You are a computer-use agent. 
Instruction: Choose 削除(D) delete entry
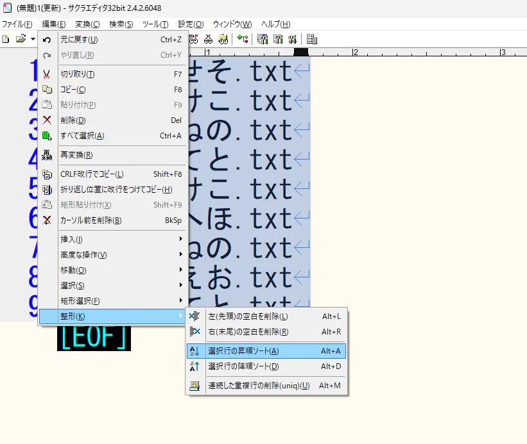(x=112, y=120)
